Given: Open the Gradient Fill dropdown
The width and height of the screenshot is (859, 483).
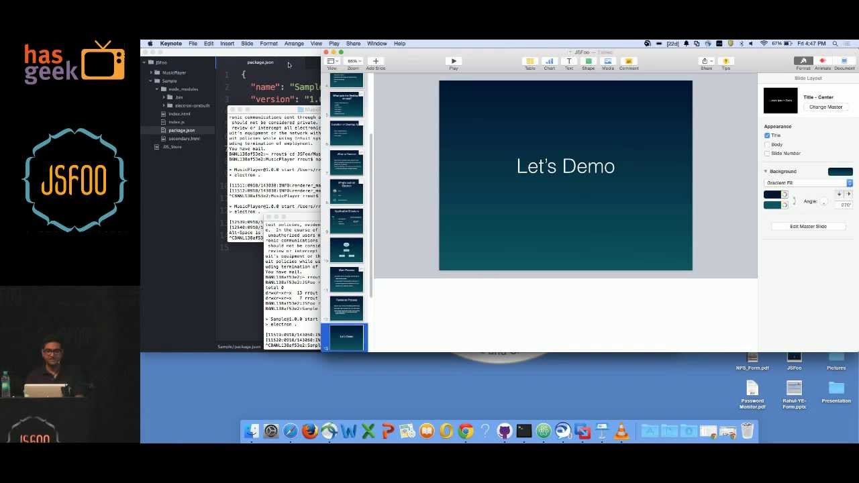Looking at the screenshot, I should tap(809, 183).
